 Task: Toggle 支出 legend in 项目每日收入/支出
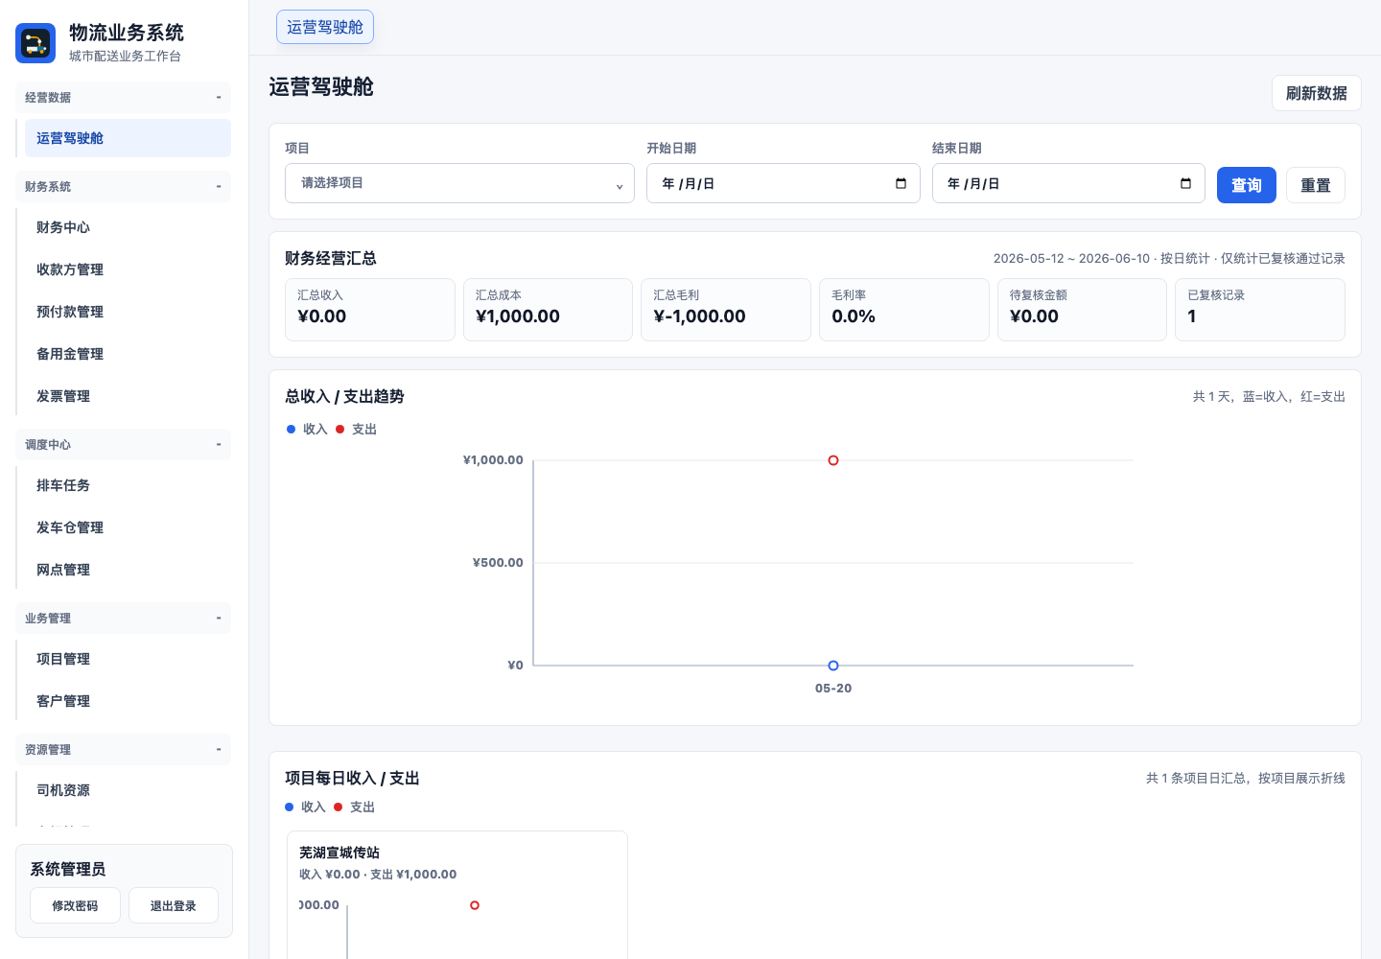point(354,807)
